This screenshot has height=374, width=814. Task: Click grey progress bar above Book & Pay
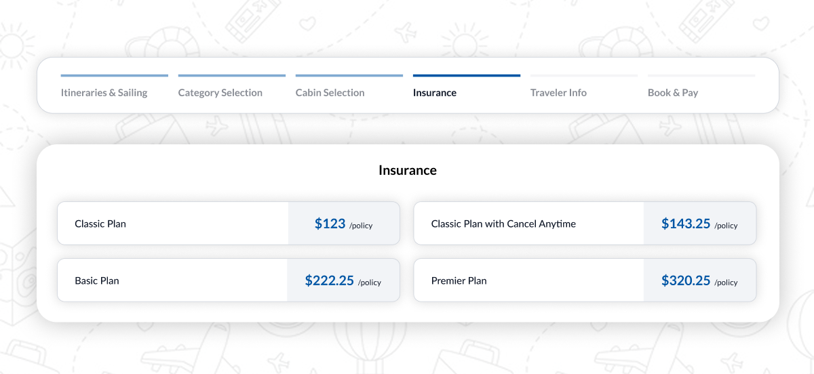click(x=701, y=75)
